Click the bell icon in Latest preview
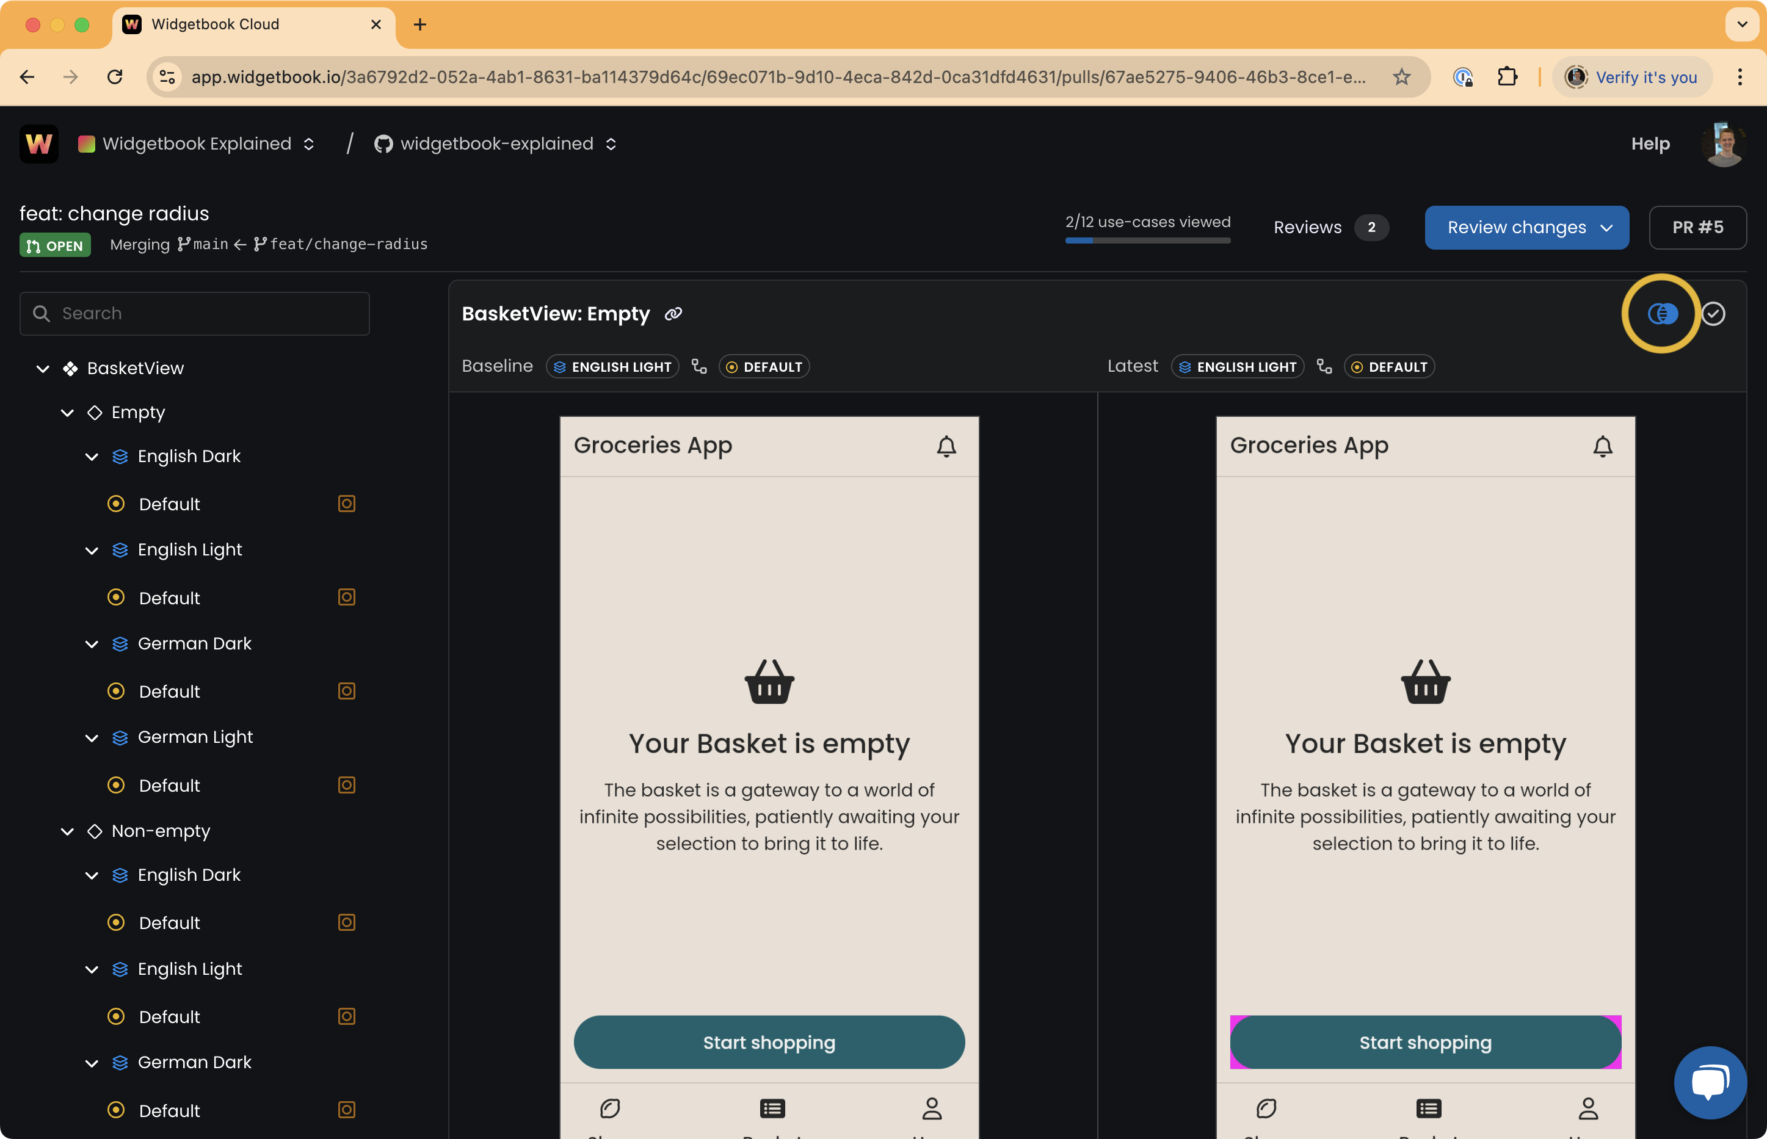1767x1139 pixels. 1602,446
